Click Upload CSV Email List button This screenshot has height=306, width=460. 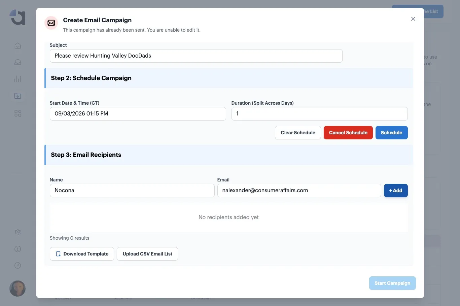pyautogui.click(x=147, y=254)
